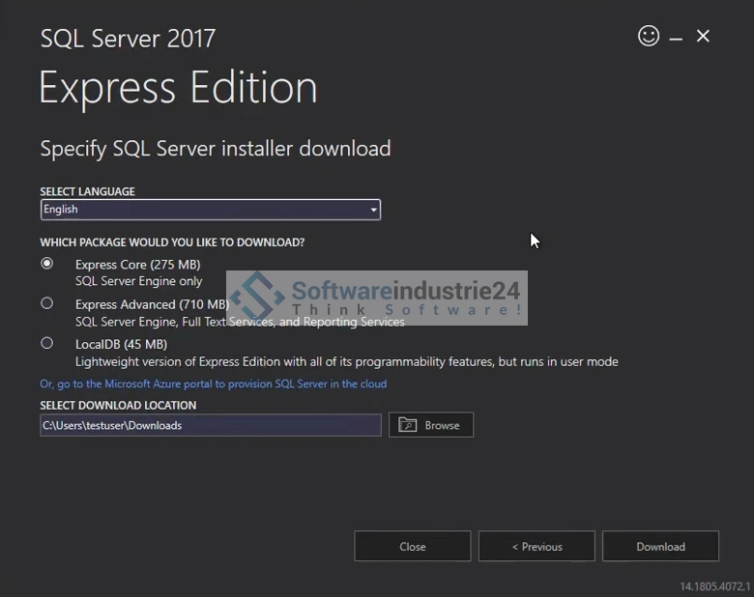754x597 pixels.
Task: Start the download with the Download button
Action: pyautogui.click(x=660, y=547)
